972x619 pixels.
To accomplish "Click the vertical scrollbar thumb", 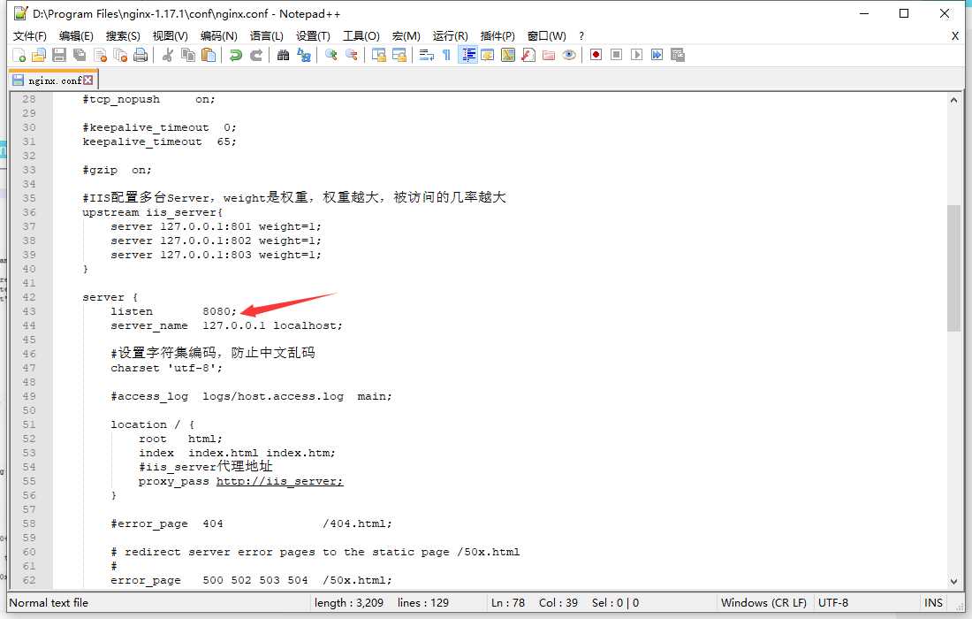I will [x=953, y=268].
